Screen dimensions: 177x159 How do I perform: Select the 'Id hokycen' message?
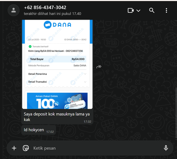(39, 130)
